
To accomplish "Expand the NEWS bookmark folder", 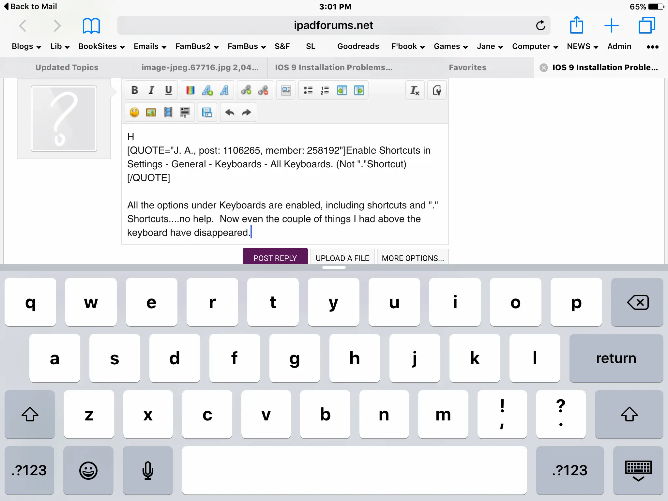I will click(x=582, y=46).
